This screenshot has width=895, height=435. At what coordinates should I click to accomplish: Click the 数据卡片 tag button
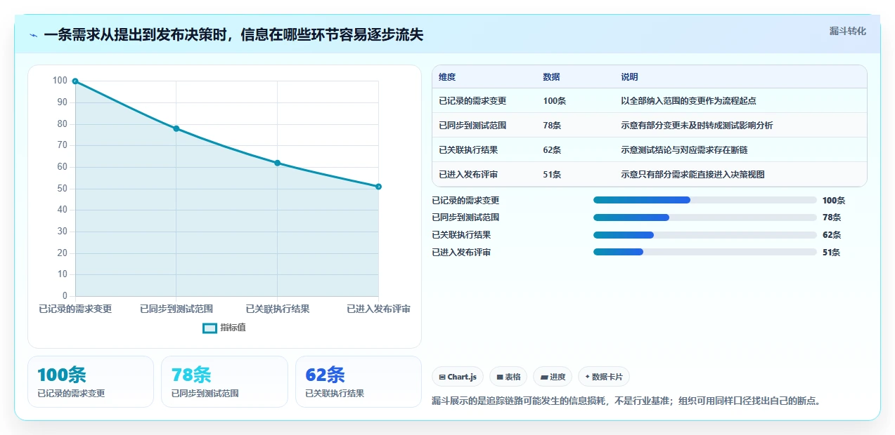point(604,377)
